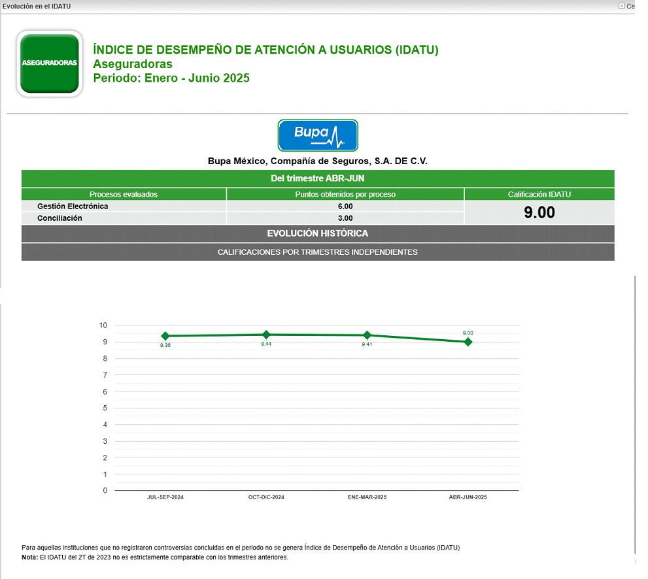This screenshot has width=648, height=579.
Task: Select the Gestión Electrónica row
Action: [x=73, y=207]
